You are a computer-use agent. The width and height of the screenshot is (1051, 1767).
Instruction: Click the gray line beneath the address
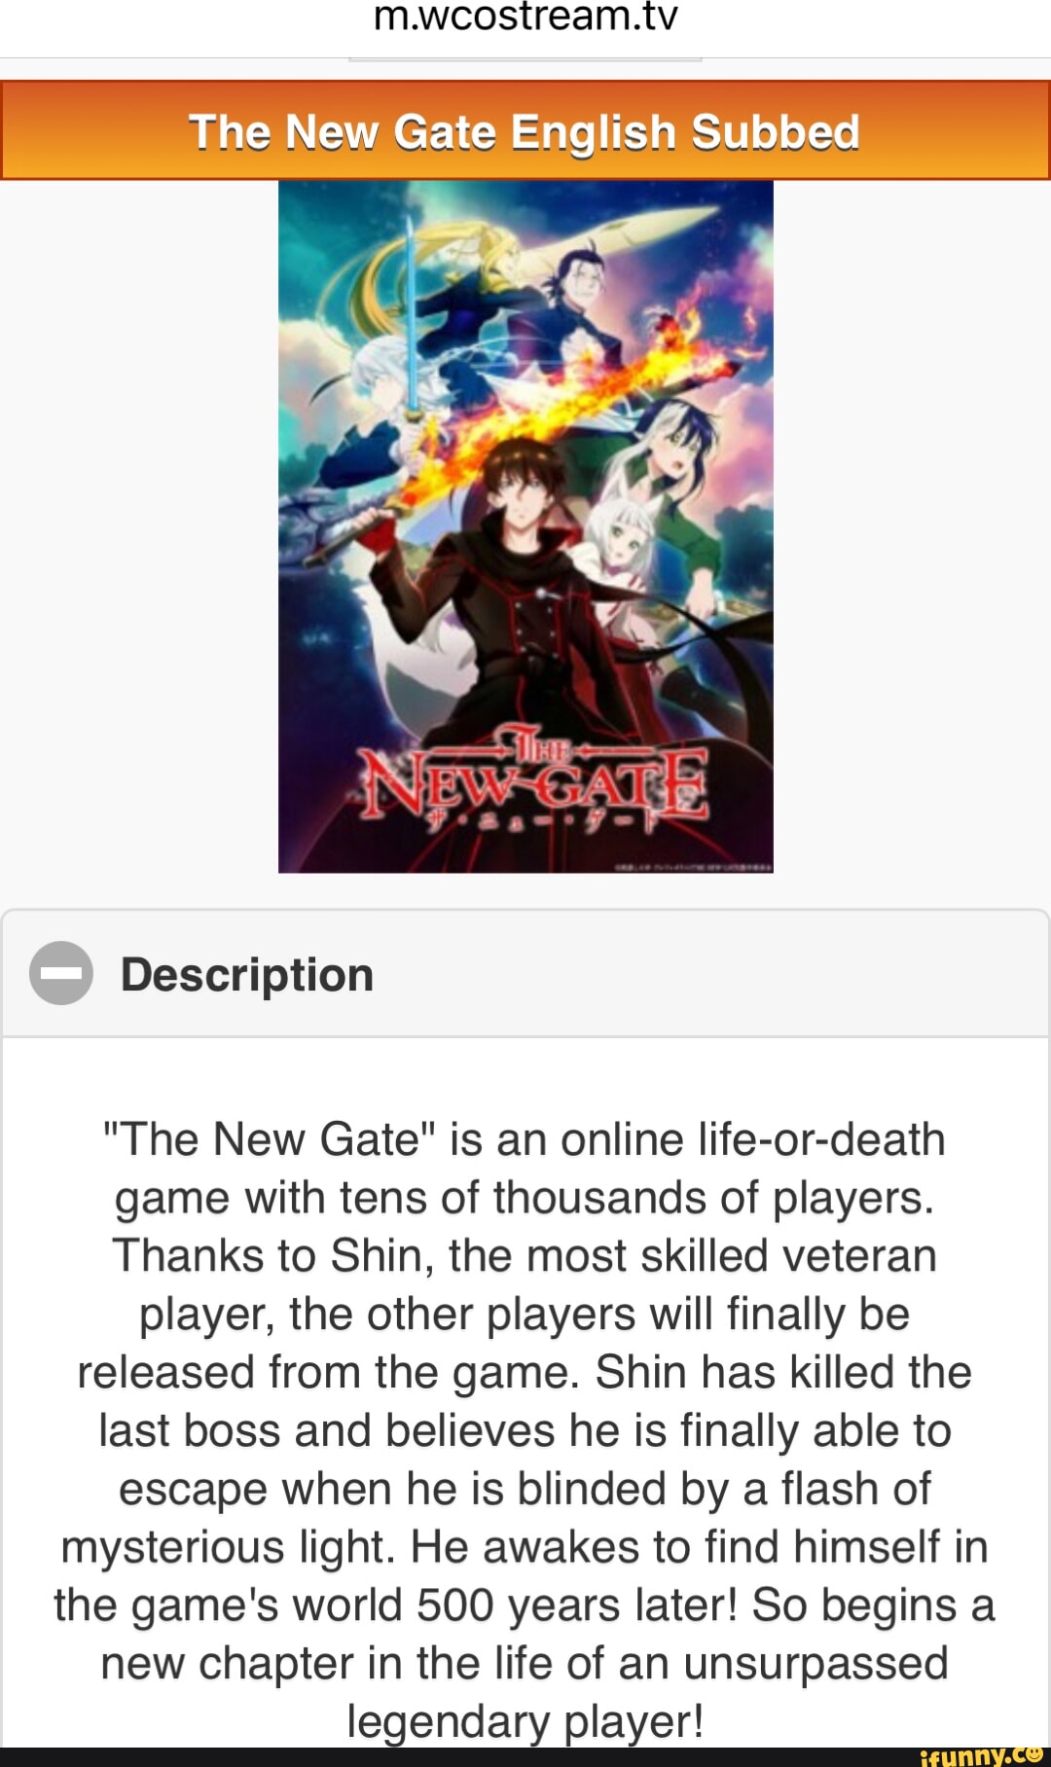point(525,59)
